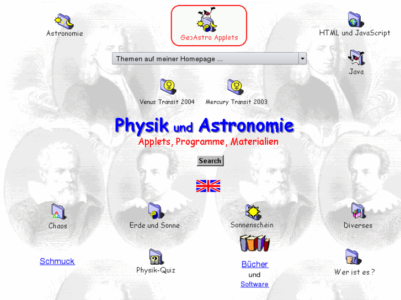The width and height of the screenshot is (401, 300).
Task: Click the GeoAstro Applets red label
Action: click(209, 37)
